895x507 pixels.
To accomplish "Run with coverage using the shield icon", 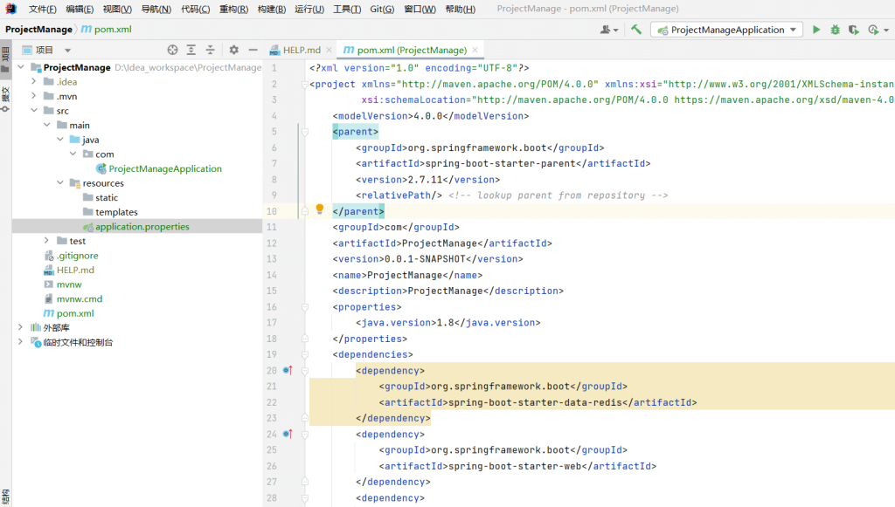I will 854,30.
